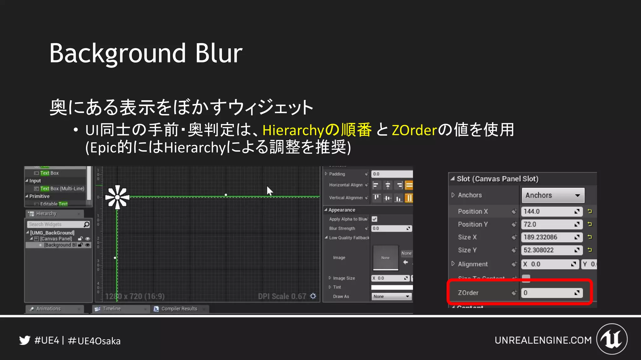Image resolution: width=641 pixels, height=360 pixels.
Task: Click the Unreal Engine logo
Action: (612, 339)
